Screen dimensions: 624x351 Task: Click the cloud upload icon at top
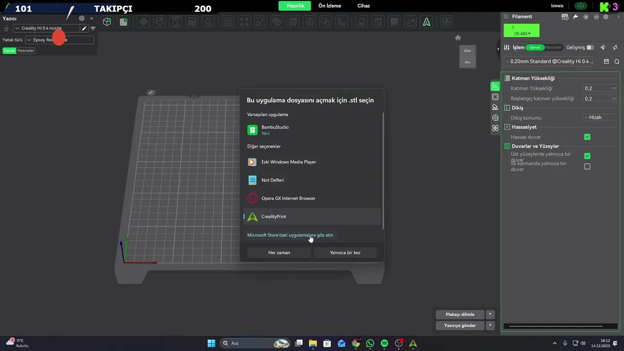(x=580, y=6)
